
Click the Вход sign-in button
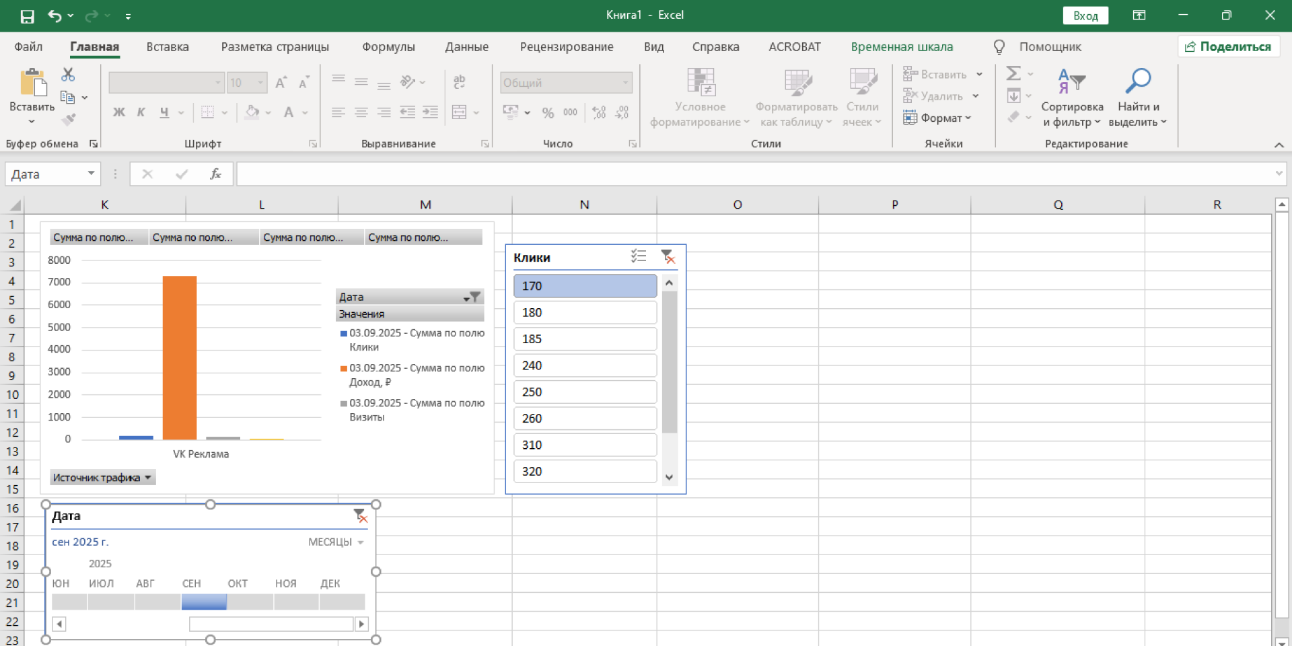[1085, 15]
